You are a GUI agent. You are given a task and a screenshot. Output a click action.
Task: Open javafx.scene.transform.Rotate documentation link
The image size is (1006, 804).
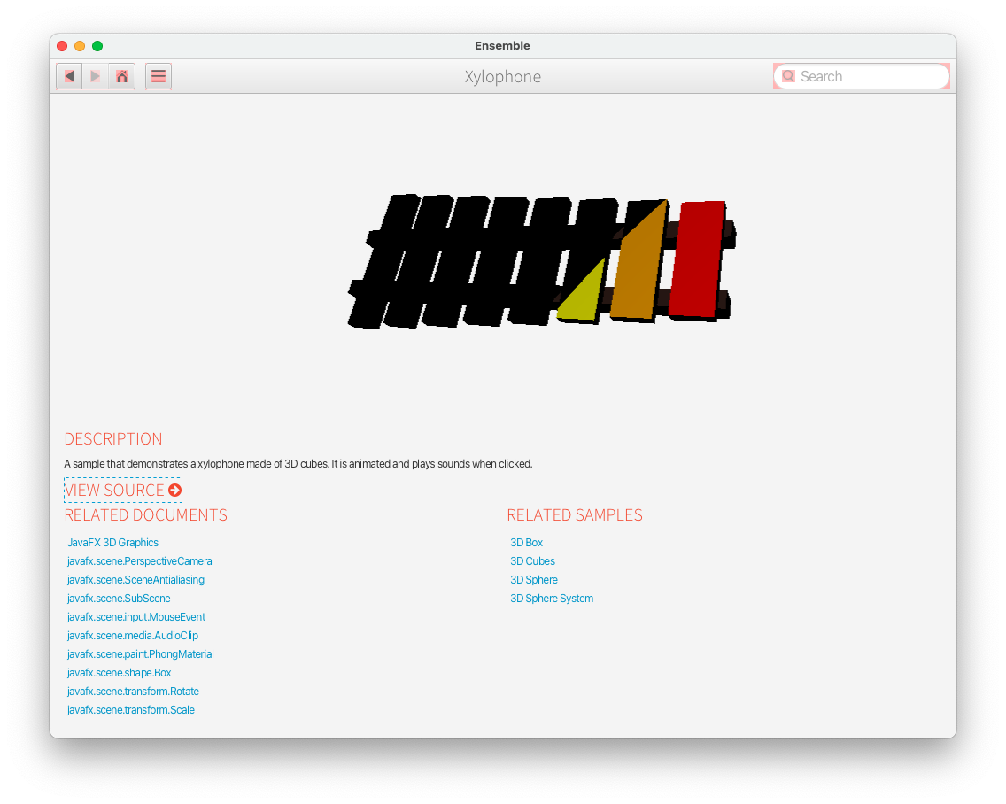(133, 692)
